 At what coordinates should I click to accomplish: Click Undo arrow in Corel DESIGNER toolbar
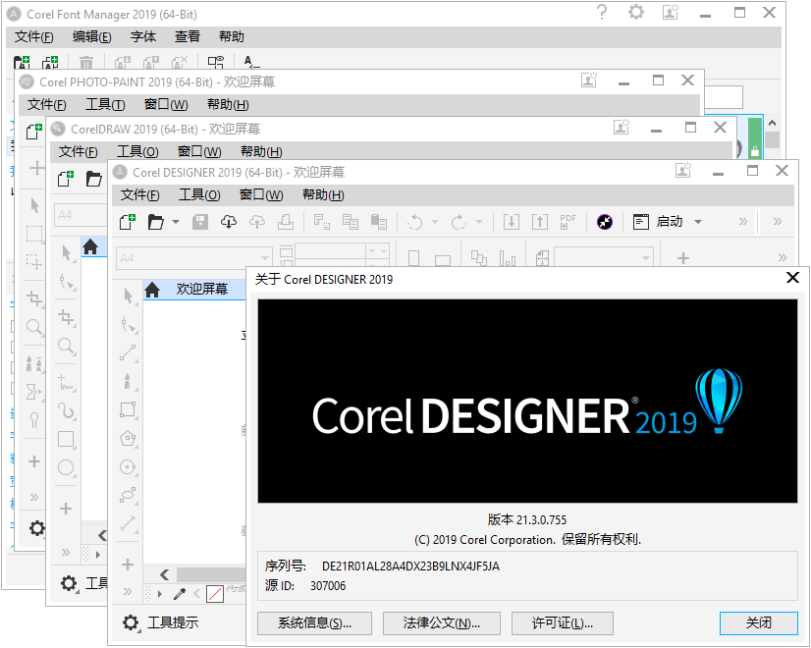coord(414,222)
